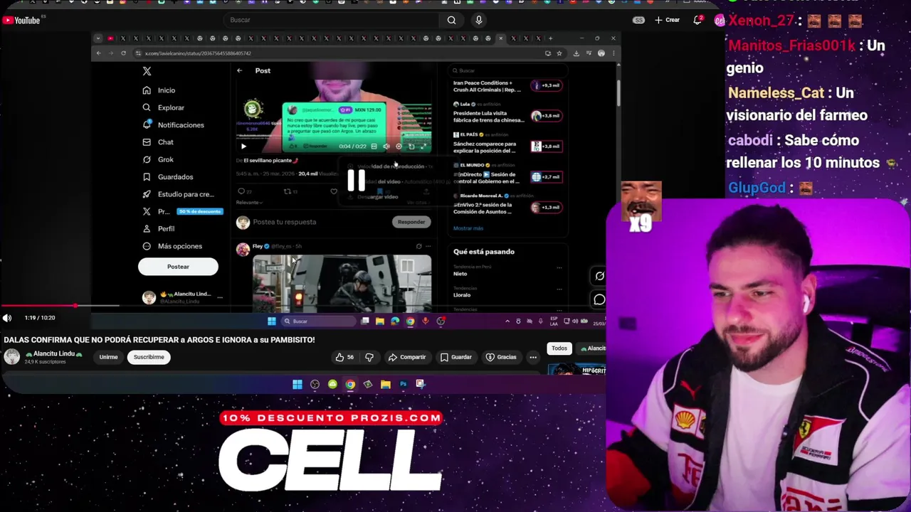The image size is (911, 512).
Task: Expand tweet video to fullscreen
Action: [423, 146]
